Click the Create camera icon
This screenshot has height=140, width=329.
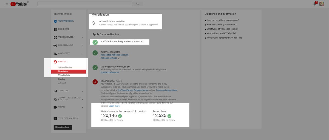pos(55,107)
